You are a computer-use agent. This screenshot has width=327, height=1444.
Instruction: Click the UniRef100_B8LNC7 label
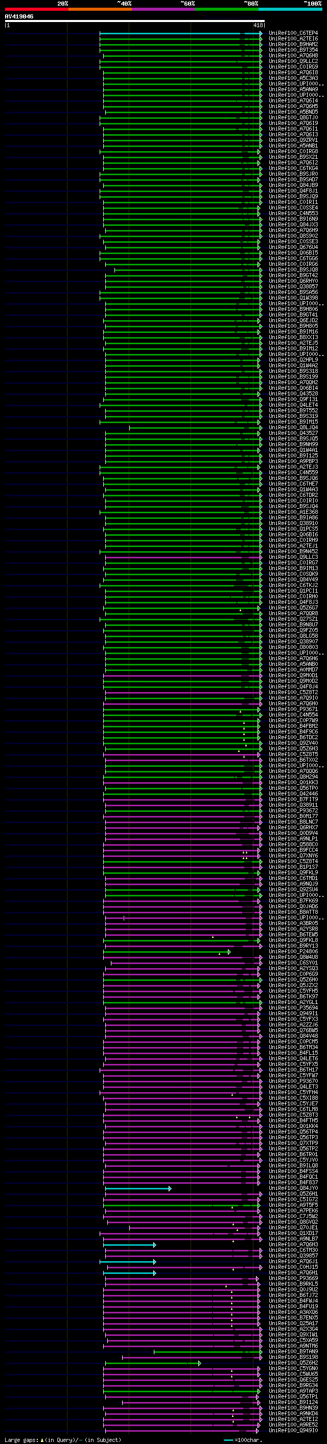[x=293, y=822]
